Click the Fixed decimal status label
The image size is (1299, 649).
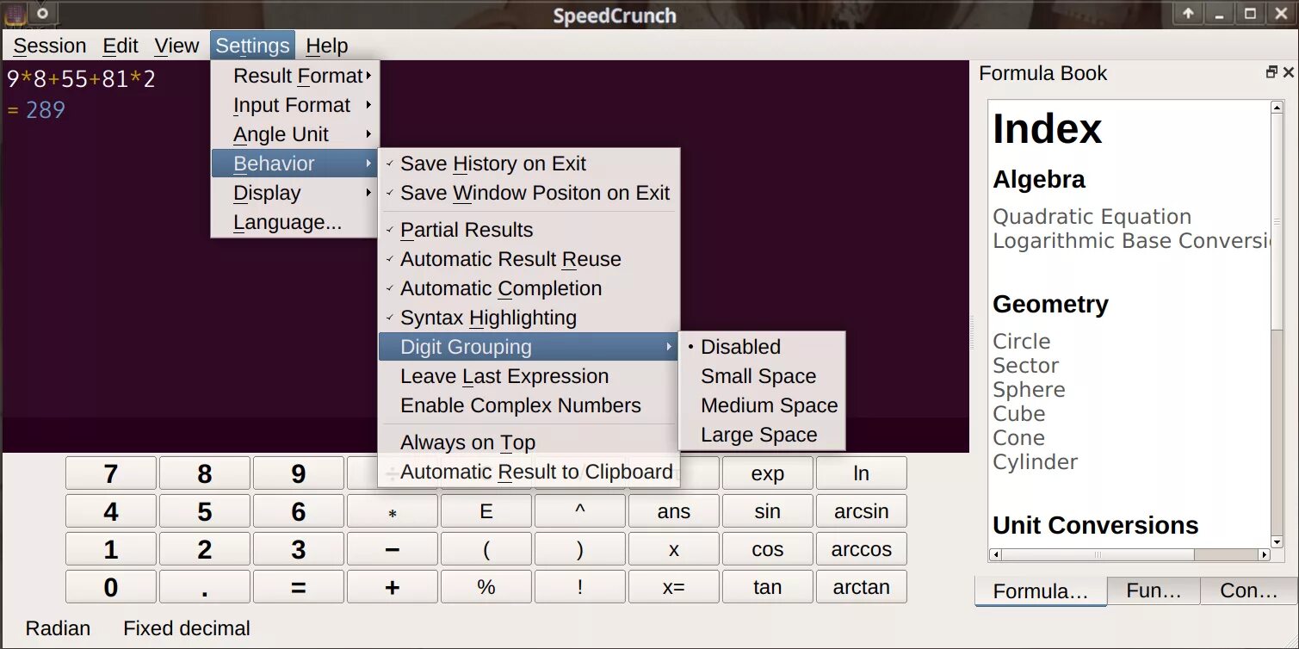pos(187,628)
